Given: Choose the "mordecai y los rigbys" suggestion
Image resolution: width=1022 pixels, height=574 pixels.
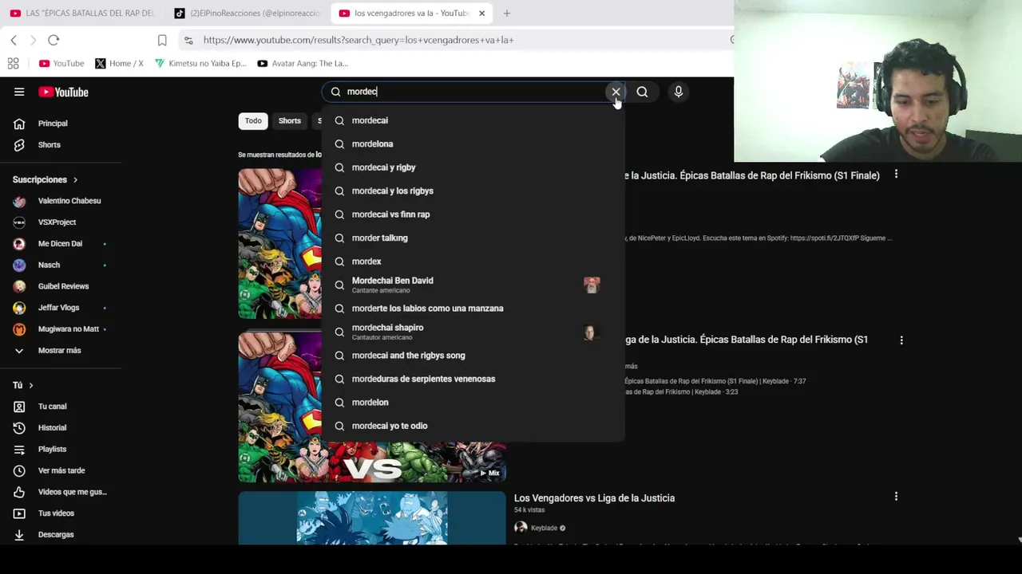Looking at the screenshot, I should pyautogui.click(x=473, y=191).
